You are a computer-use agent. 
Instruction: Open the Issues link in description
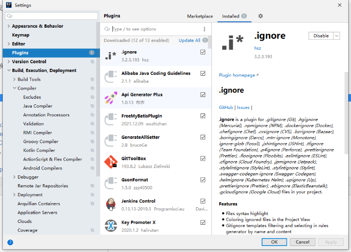243,108
